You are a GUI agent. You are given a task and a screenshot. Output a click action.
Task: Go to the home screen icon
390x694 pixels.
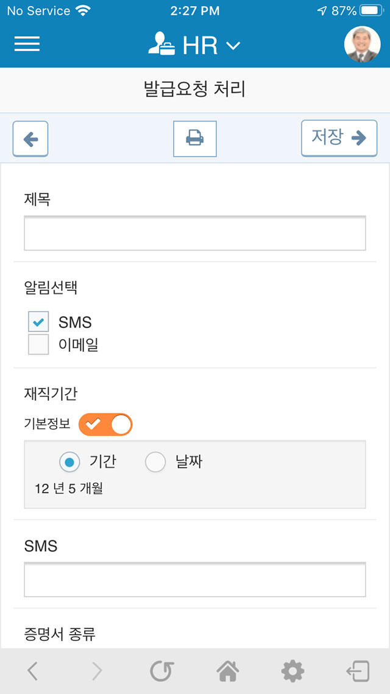(227, 671)
